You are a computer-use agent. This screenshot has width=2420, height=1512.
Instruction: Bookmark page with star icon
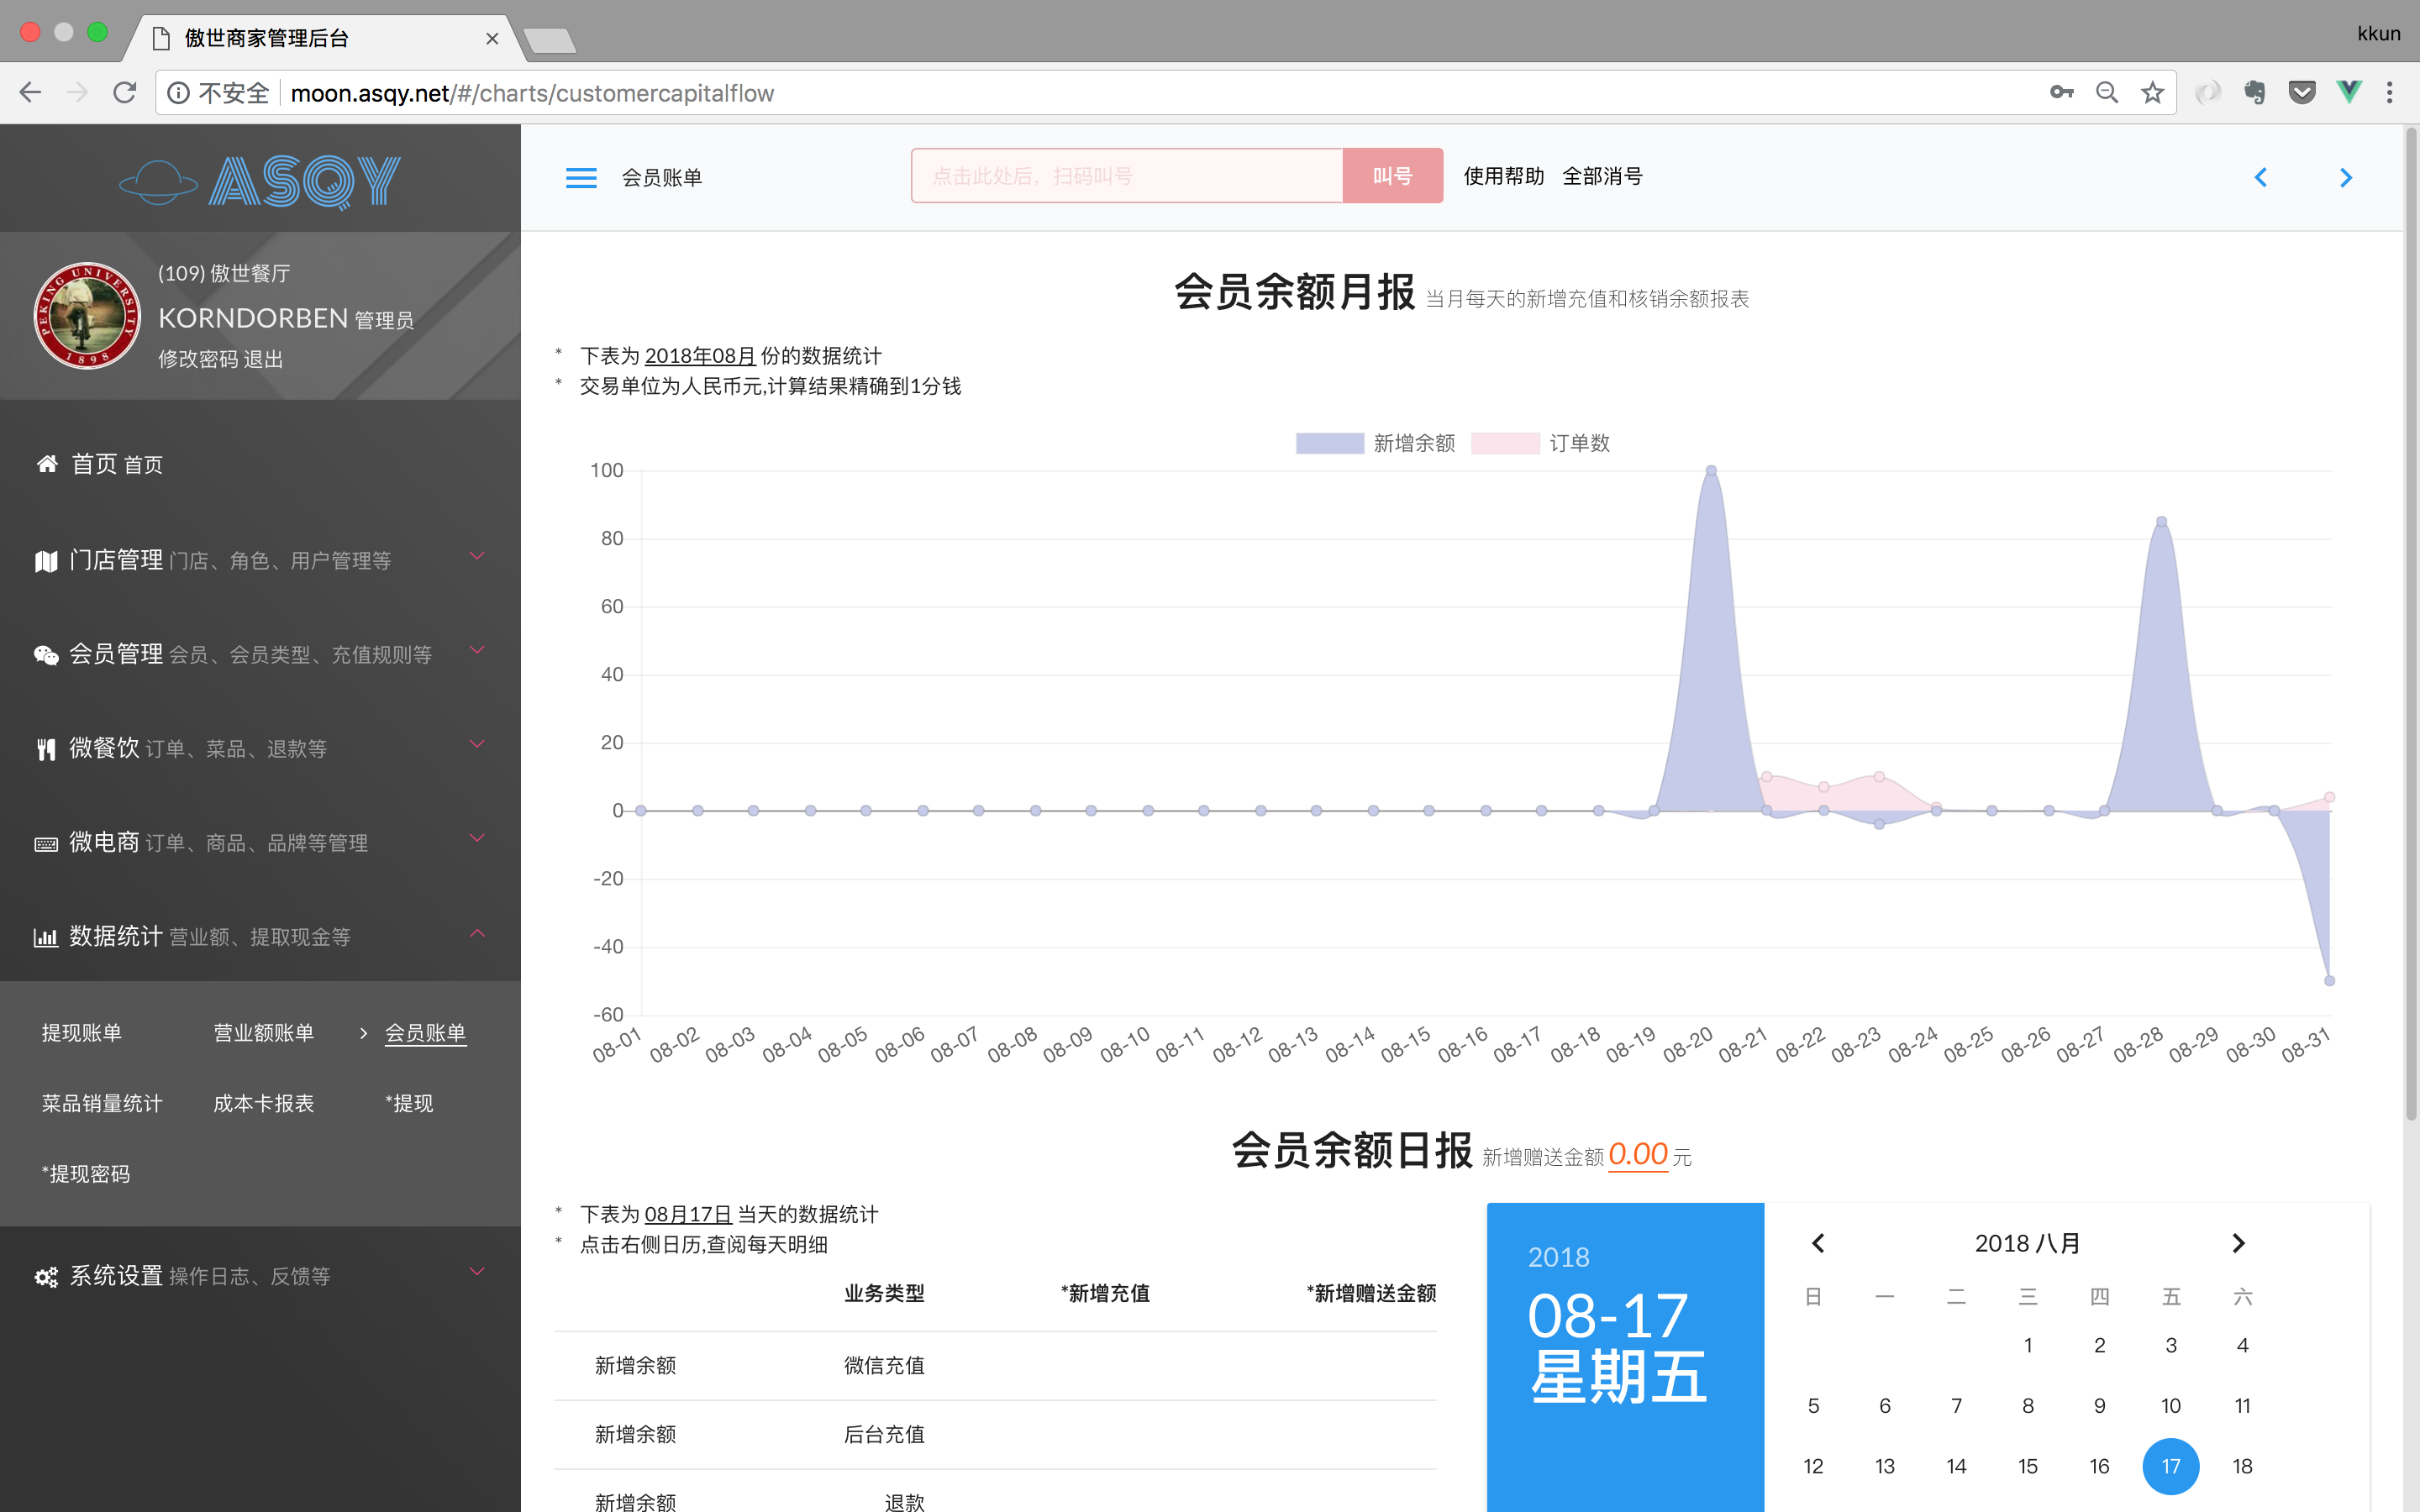coord(2152,93)
